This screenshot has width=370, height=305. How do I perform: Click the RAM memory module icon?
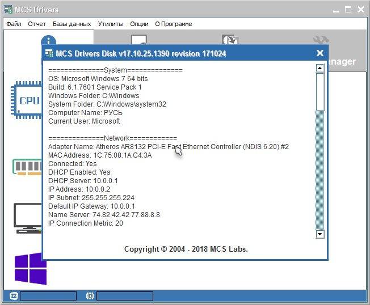pos(27,167)
